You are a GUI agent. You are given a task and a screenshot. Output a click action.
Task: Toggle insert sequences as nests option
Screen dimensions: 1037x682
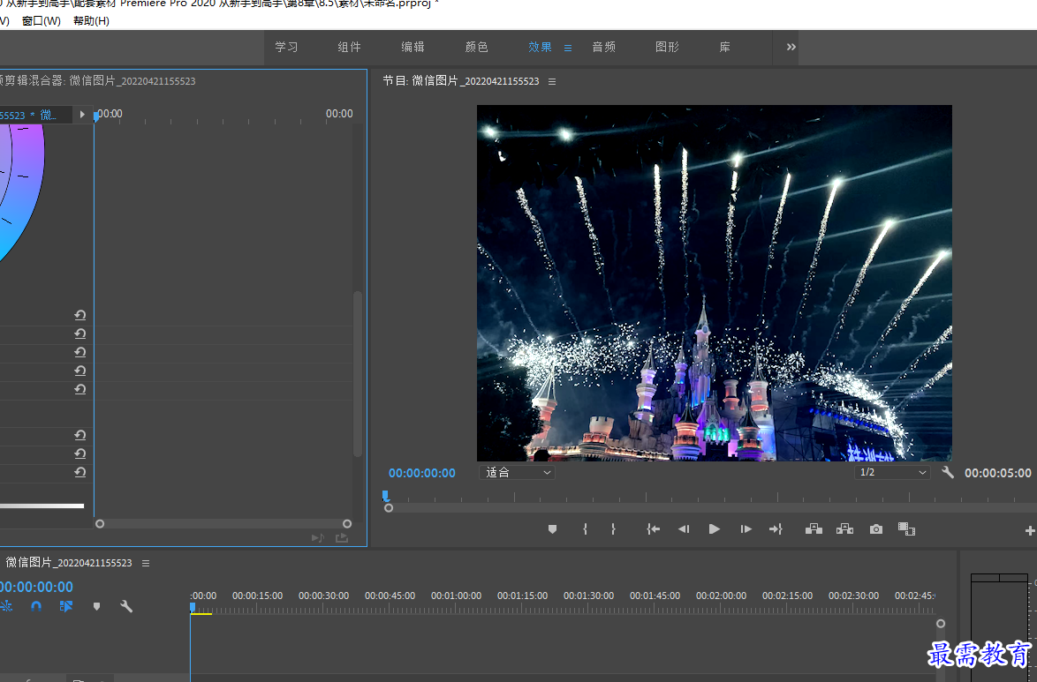(6, 606)
